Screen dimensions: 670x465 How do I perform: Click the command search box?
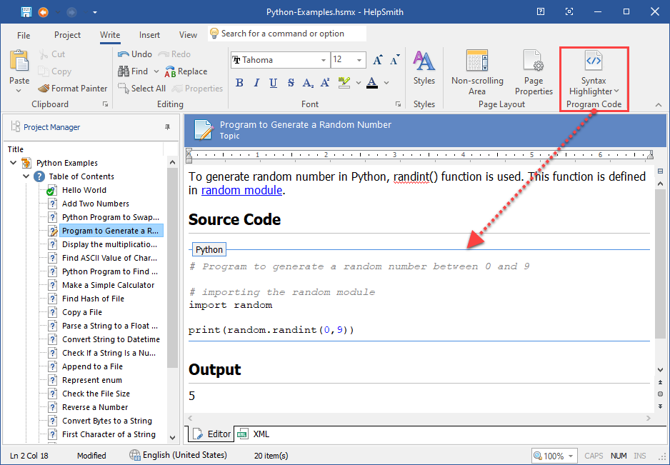pyautogui.click(x=287, y=34)
